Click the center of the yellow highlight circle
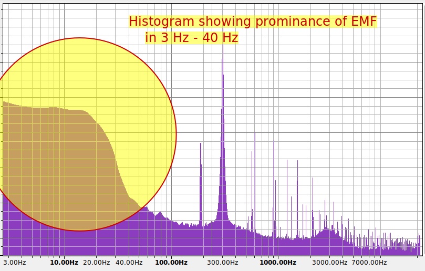Screen dimensions: 425x271 point(79,134)
